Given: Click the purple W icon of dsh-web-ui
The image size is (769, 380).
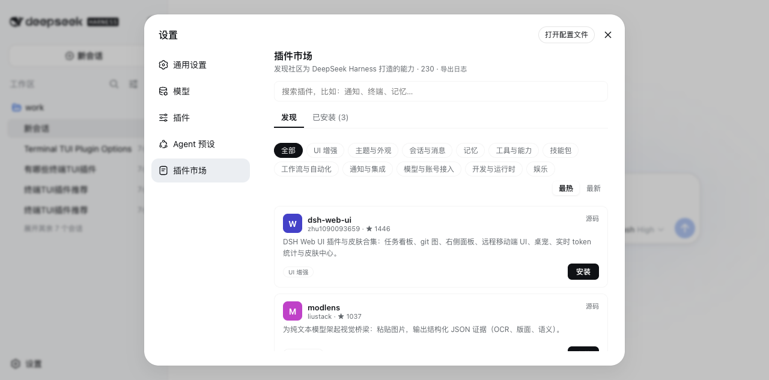Looking at the screenshot, I should point(293,223).
